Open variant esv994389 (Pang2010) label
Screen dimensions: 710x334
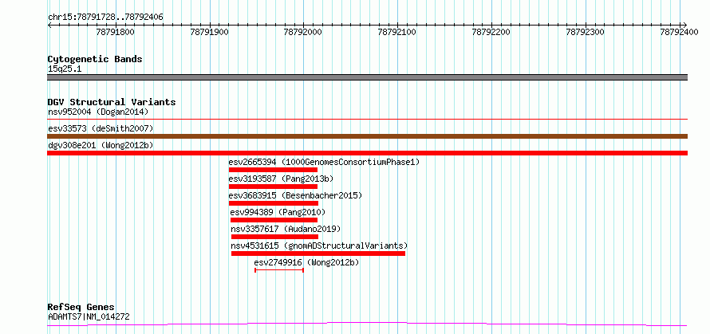pyautogui.click(x=278, y=212)
